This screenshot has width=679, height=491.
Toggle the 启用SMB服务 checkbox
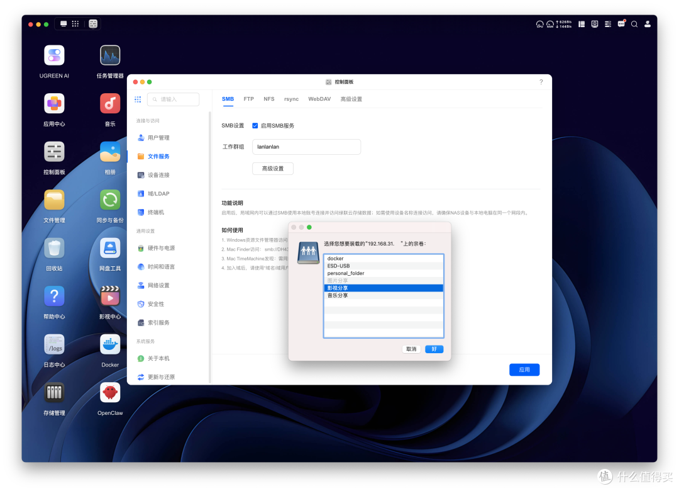pos(255,126)
